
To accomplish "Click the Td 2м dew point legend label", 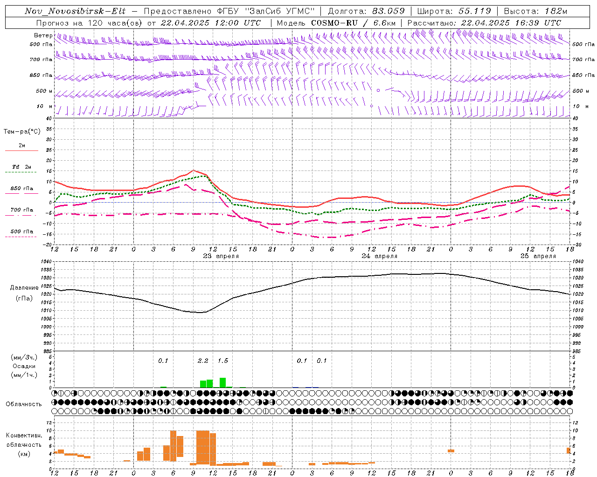I will 22,167.
